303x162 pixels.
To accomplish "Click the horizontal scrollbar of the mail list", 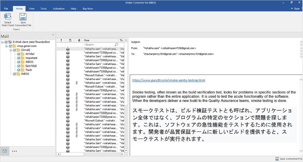I will click(x=90, y=154).
